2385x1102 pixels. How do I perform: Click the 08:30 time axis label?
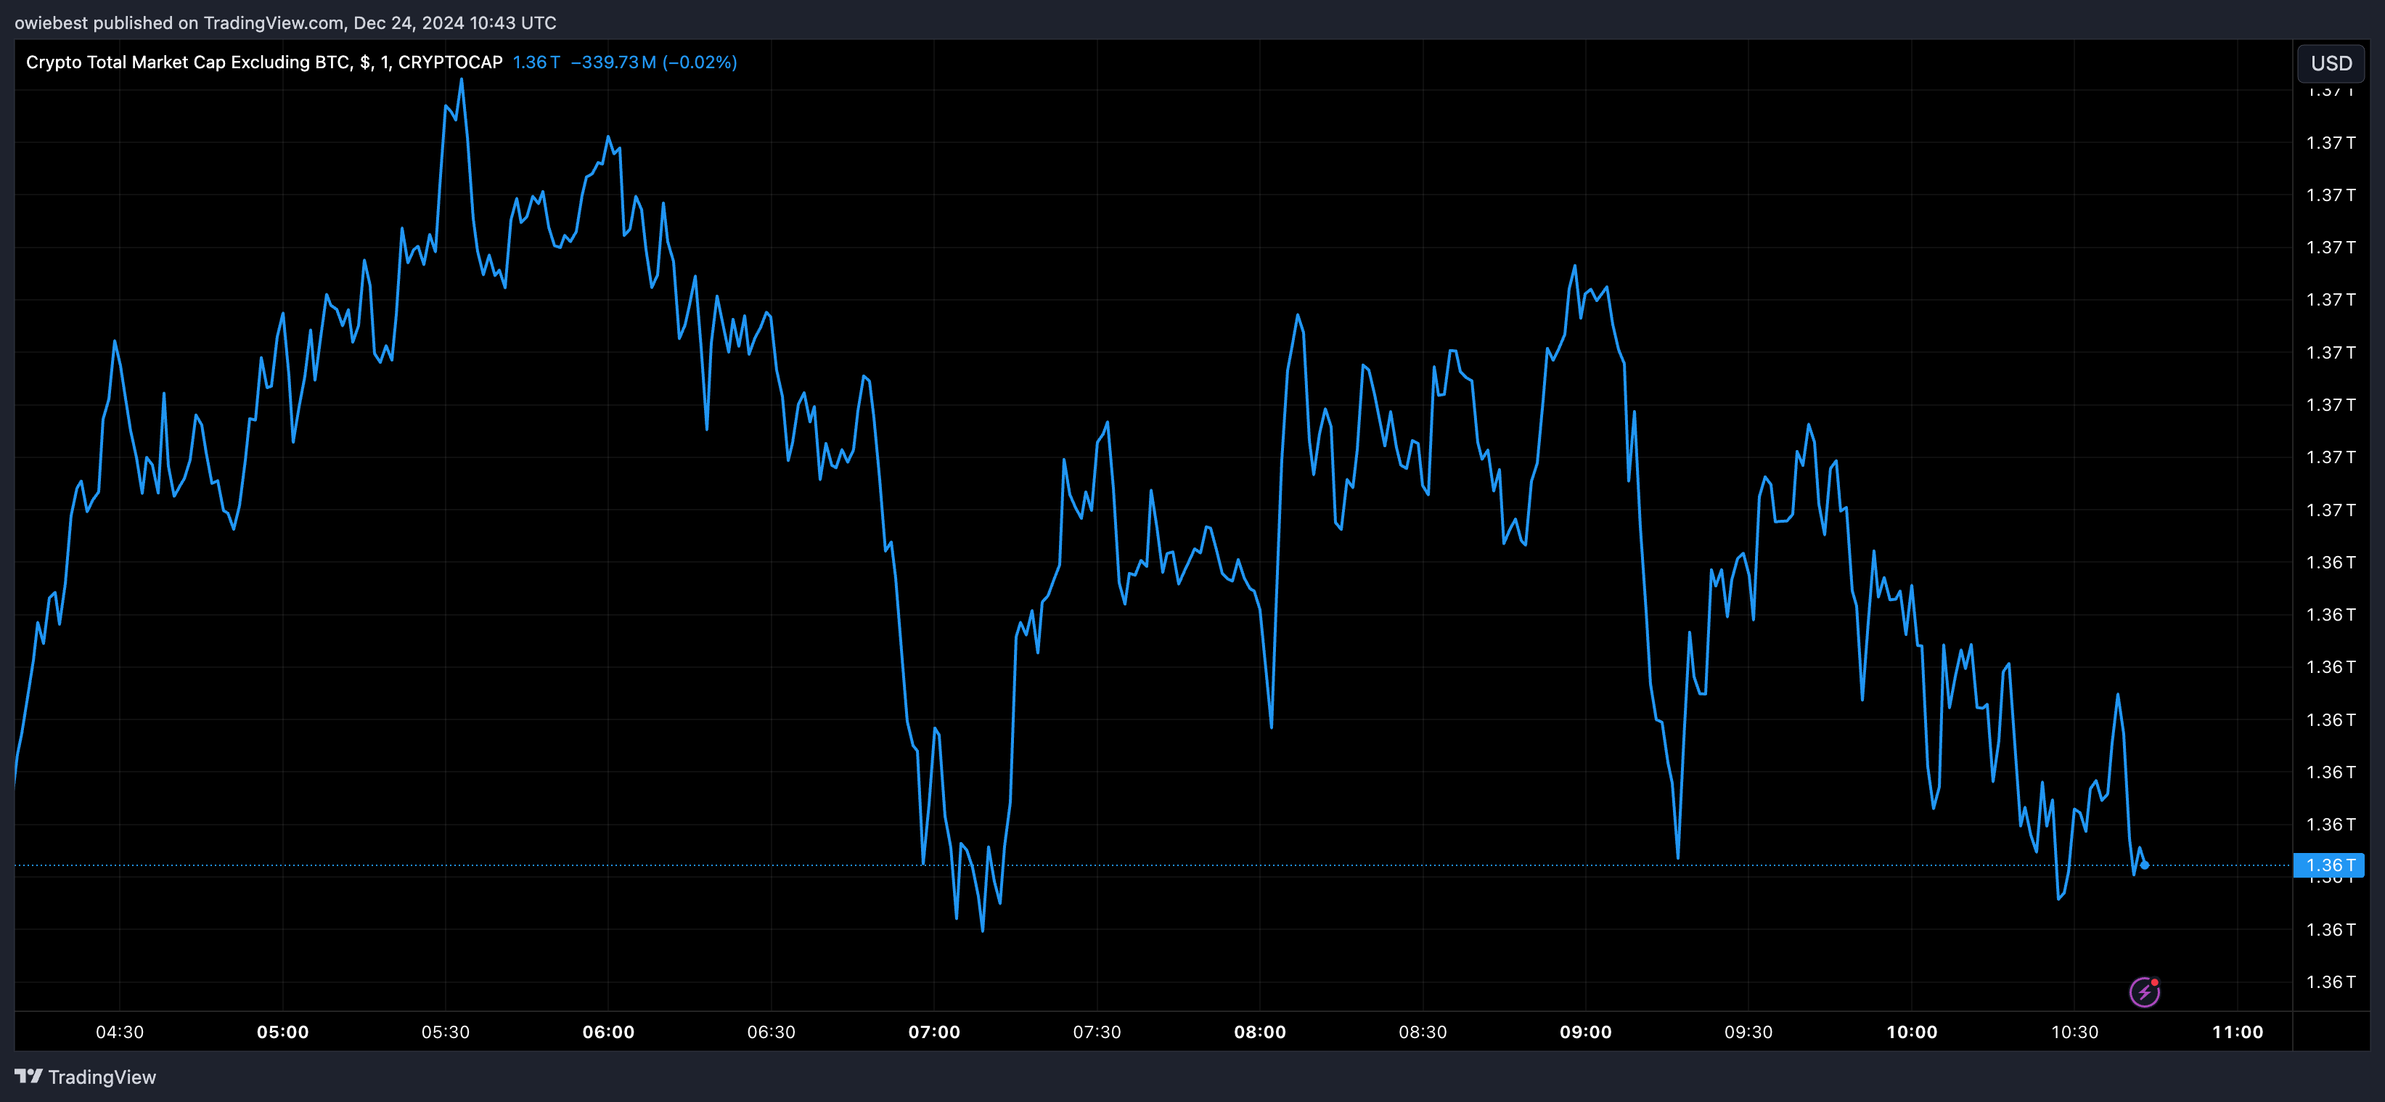coord(1423,1032)
